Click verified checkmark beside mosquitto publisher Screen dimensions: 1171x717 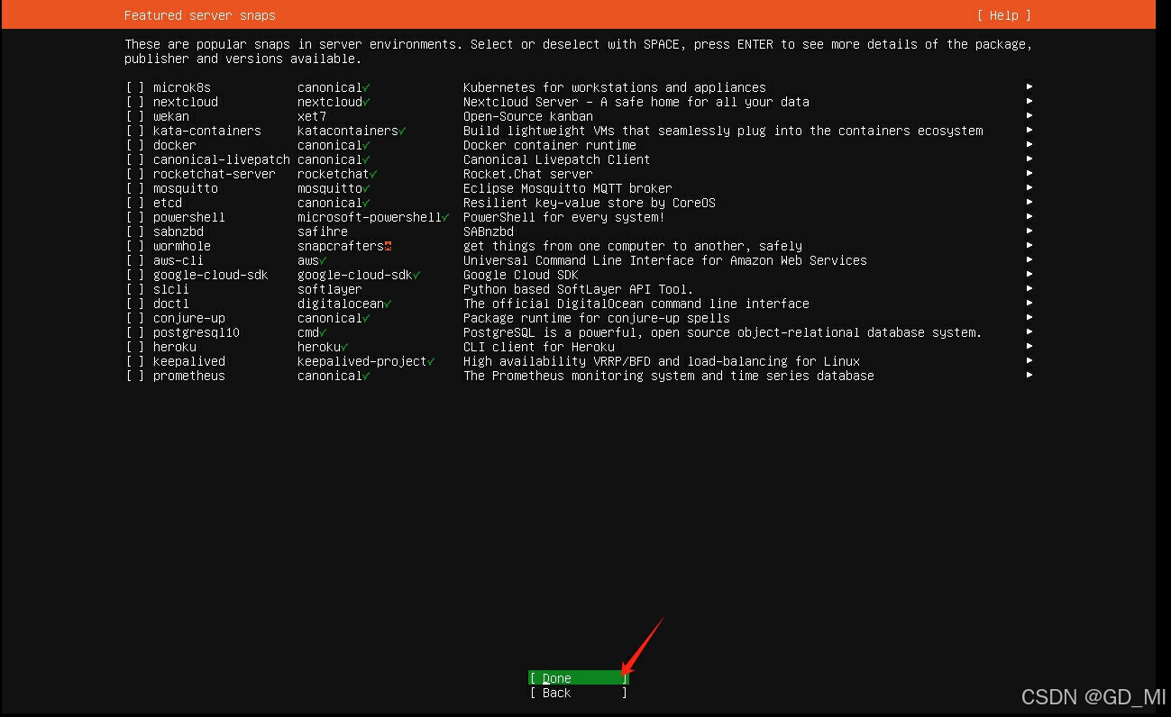(x=366, y=188)
